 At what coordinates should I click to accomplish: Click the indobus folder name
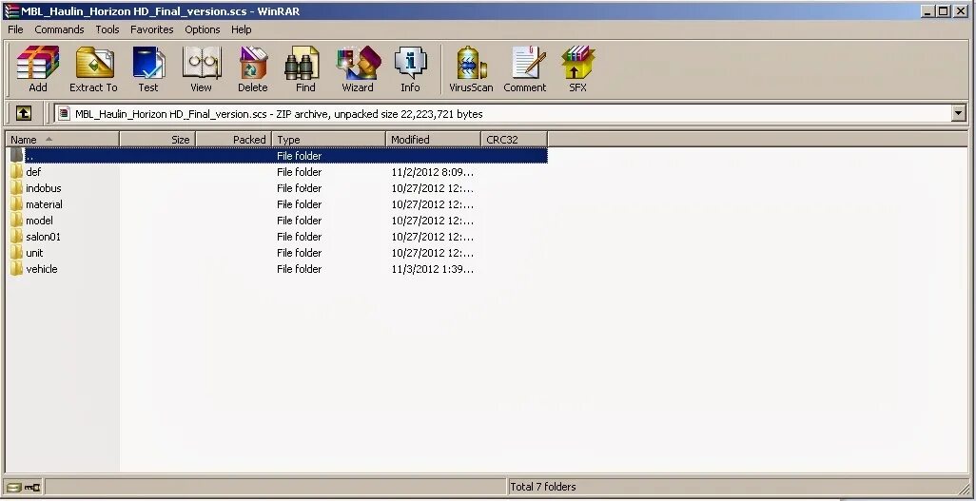(x=44, y=188)
